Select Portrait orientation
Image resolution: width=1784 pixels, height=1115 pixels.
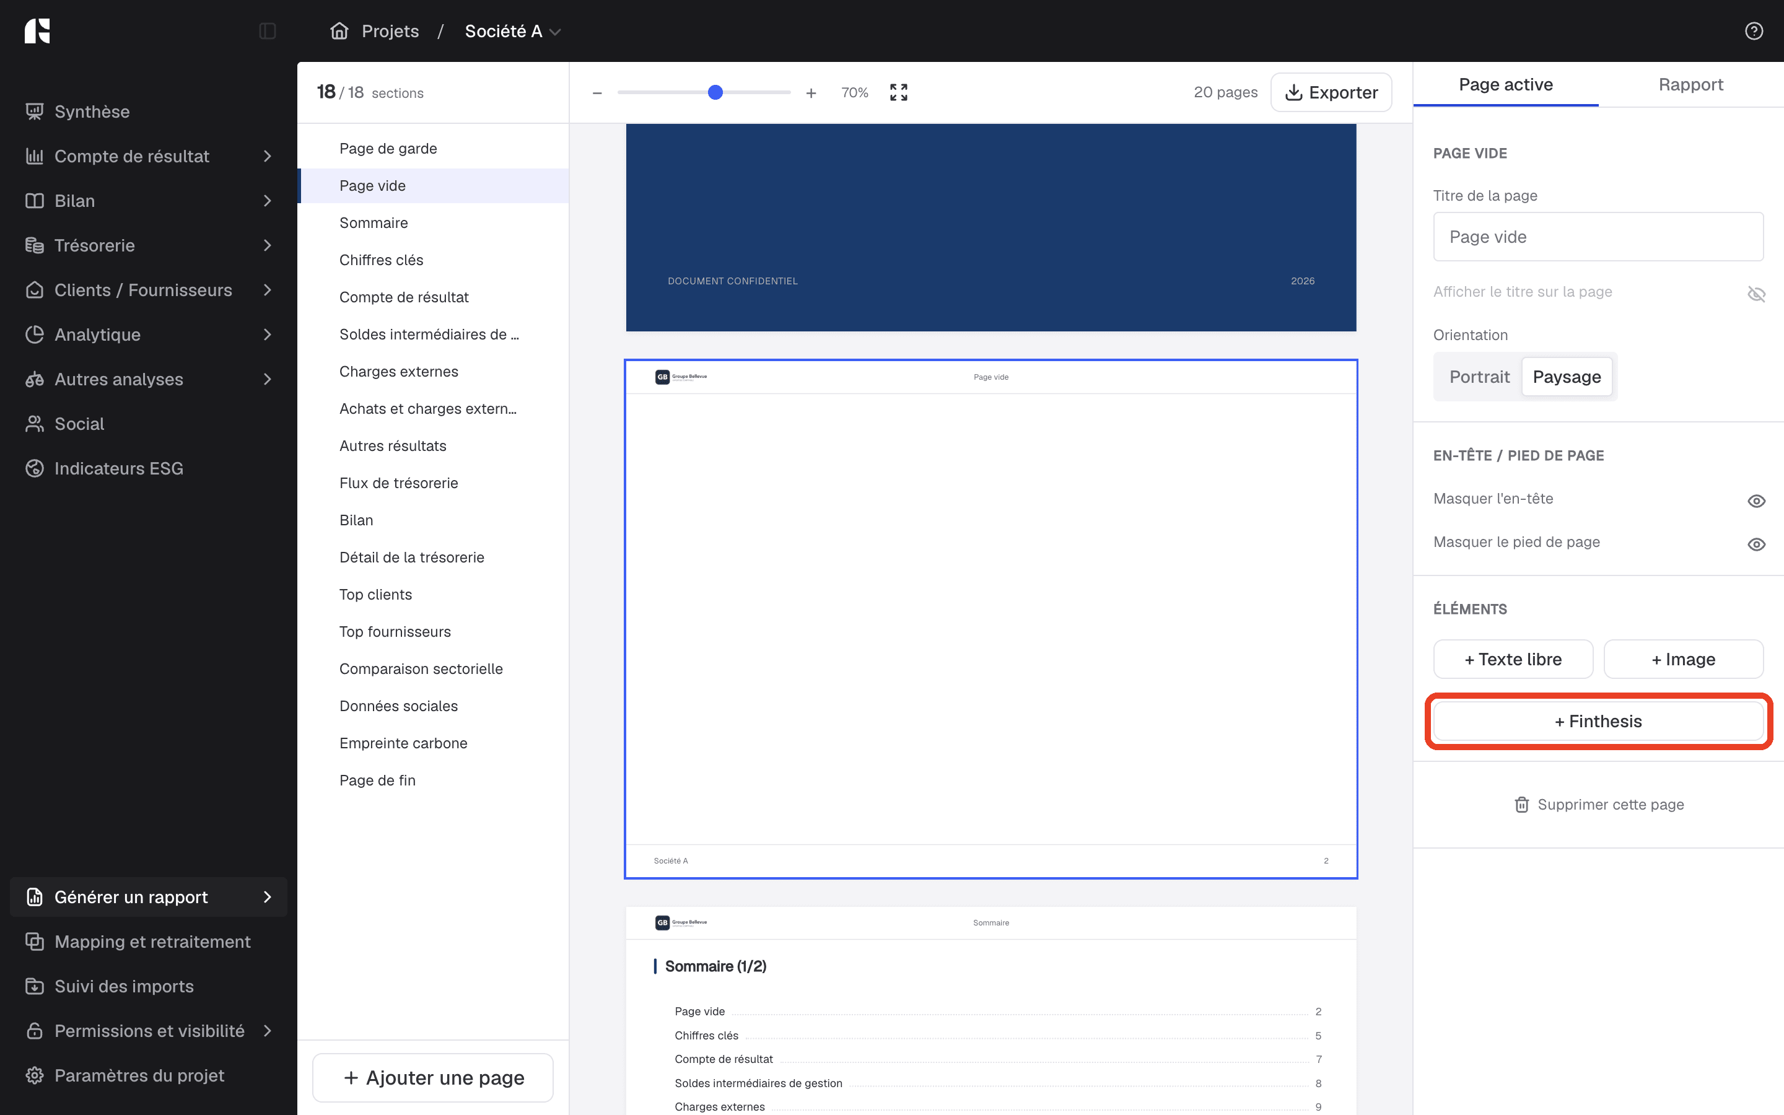[x=1479, y=377]
